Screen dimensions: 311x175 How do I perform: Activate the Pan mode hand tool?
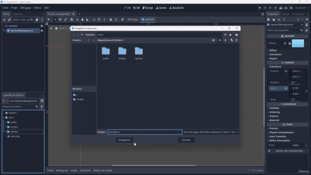point(82,19)
